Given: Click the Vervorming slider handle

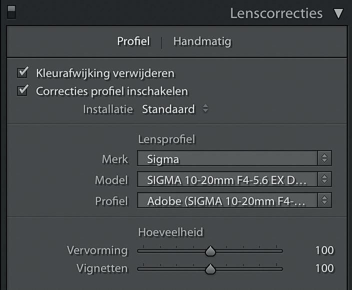Looking at the screenshot, I should click(x=210, y=250).
